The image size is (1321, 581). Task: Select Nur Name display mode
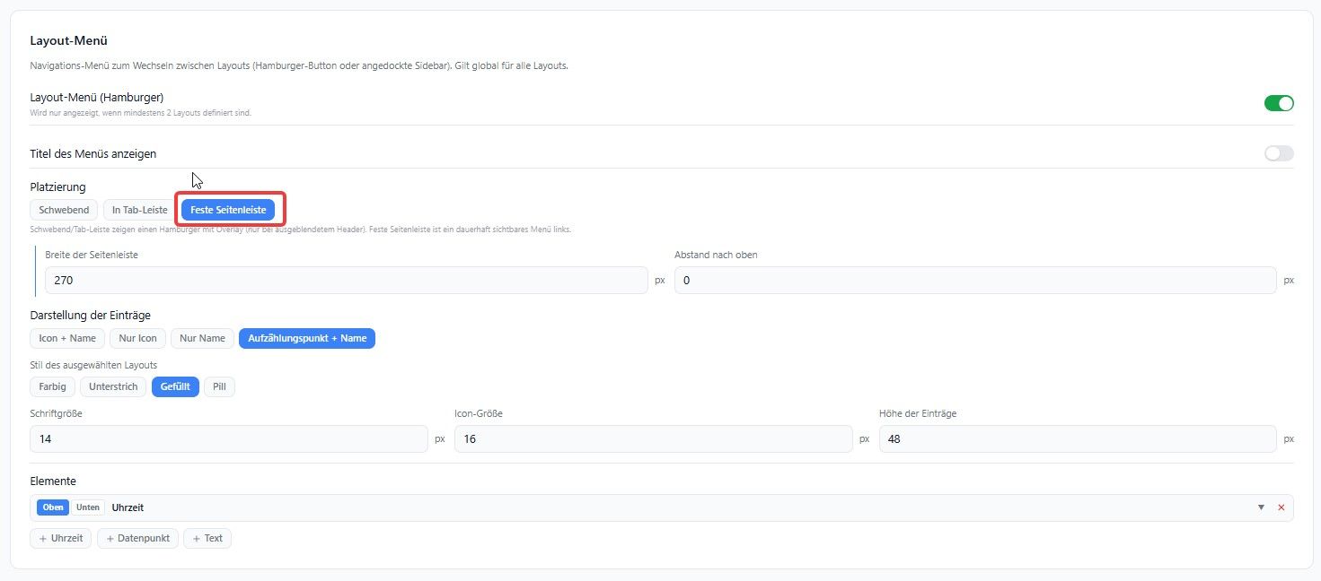click(202, 338)
